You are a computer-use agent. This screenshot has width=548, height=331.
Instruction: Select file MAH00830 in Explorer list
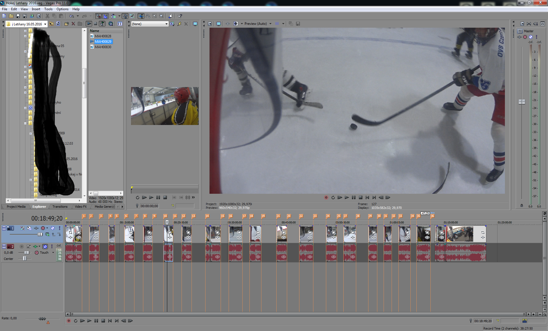(103, 47)
